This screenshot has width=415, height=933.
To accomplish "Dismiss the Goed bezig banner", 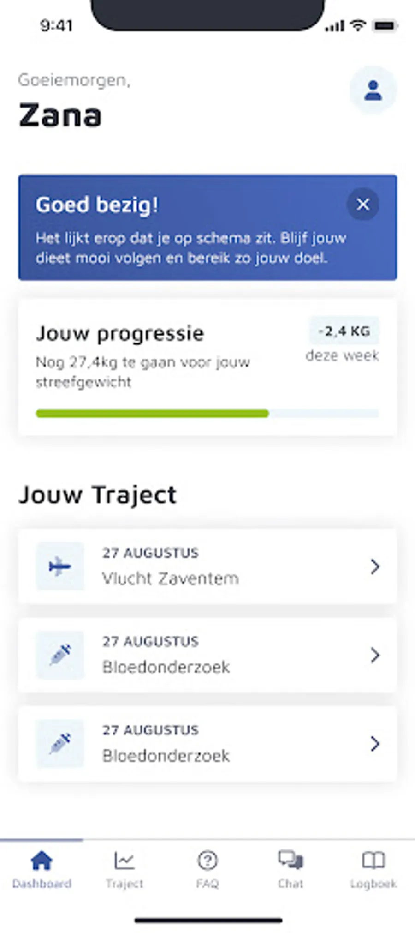I will 363,204.
